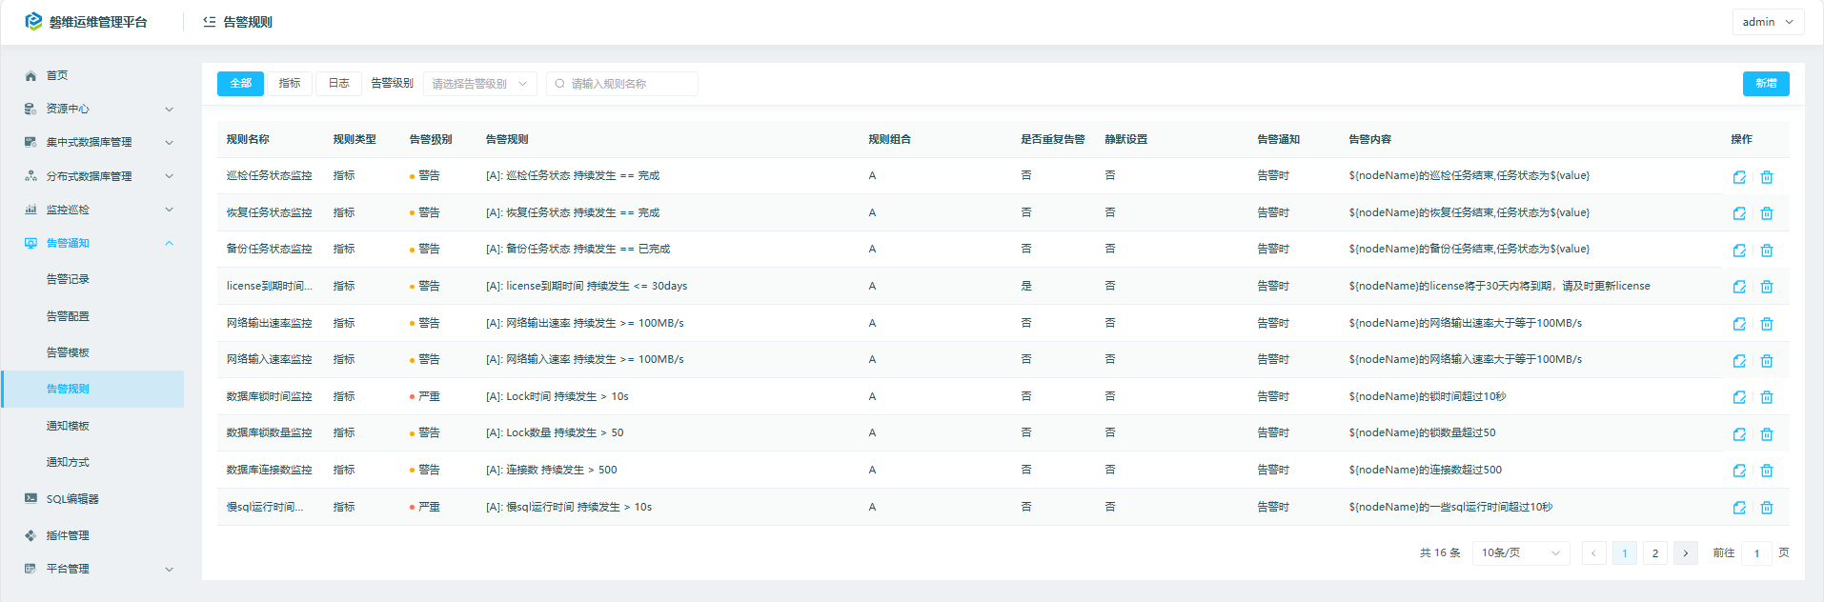Image resolution: width=1824 pixels, height=602 pixels.
Task: Click 共 16 条 total count
Action: (1440, 552)
